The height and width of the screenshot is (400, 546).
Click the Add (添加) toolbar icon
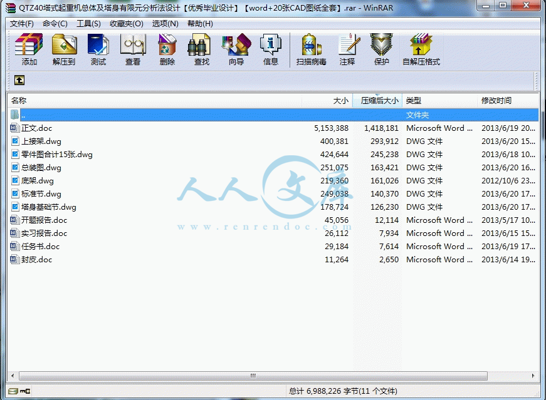click(29, 44)
